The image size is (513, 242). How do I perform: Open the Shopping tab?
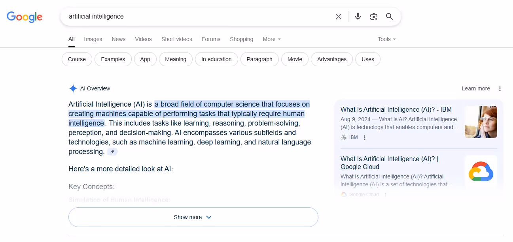[242, 39]
